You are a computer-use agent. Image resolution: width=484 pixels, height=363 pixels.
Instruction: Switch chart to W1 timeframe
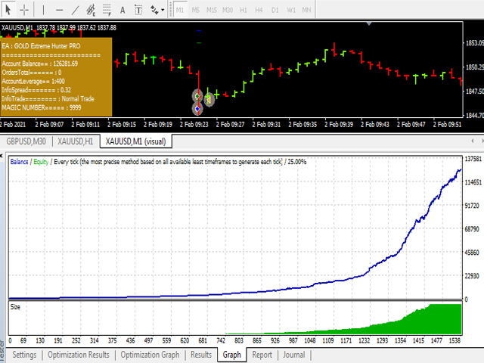(x=291, y=10)
